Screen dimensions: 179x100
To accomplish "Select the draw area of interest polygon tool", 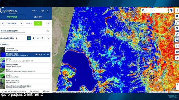I will pyautogui.click(x=177, y=16).
